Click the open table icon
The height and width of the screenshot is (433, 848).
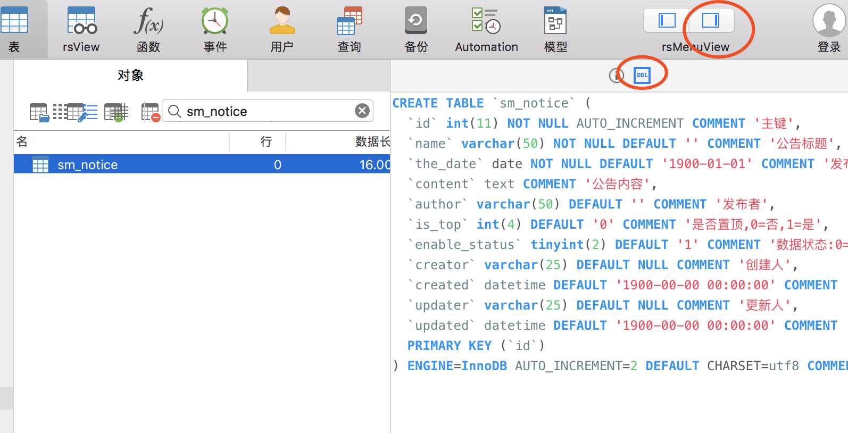tap(39, 112)
